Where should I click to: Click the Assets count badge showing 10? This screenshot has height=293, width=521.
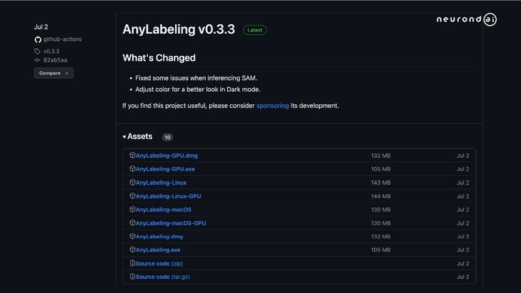(x=167, y=137)
